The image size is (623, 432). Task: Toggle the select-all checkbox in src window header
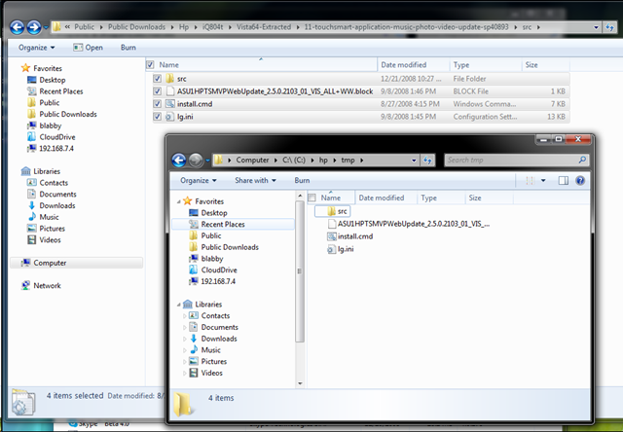pyautogui.click(x=150, y=65)
